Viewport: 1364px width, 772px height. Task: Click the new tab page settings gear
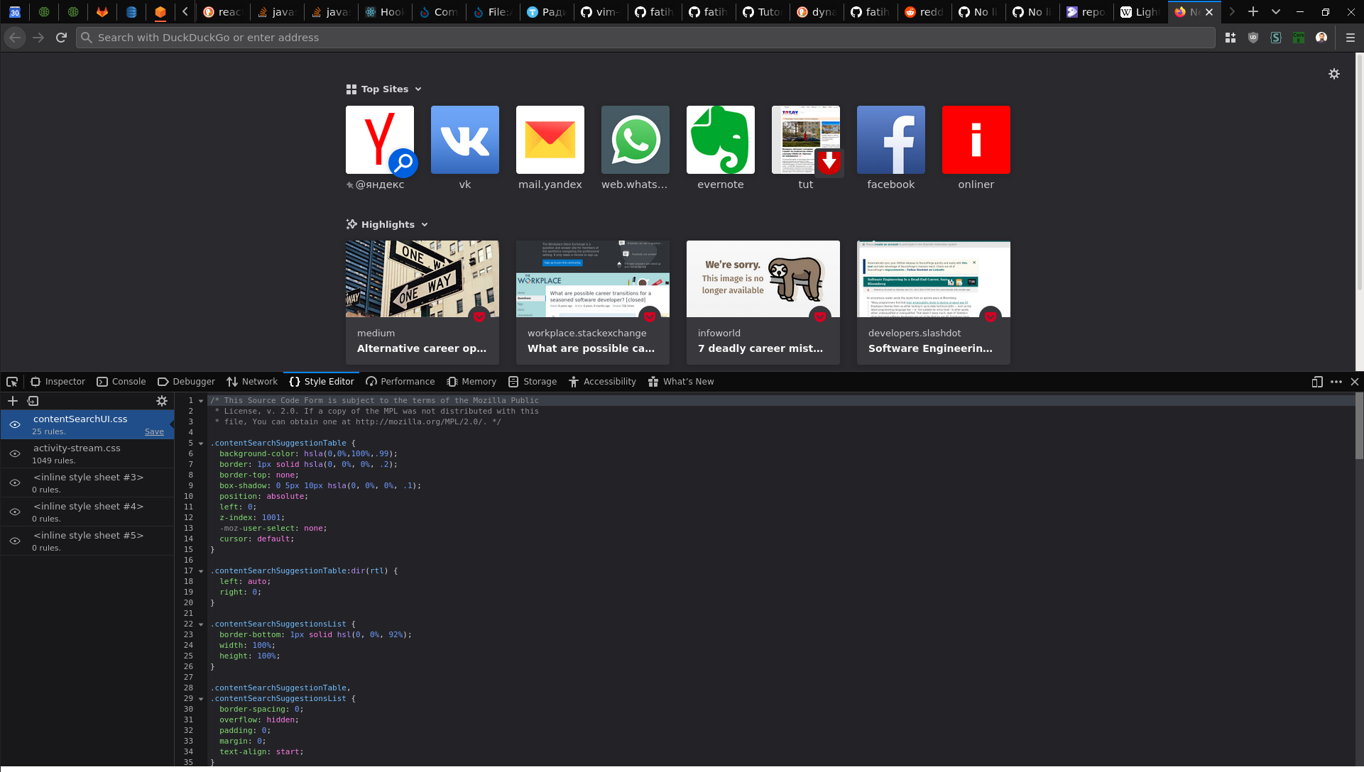(1334, 74)
